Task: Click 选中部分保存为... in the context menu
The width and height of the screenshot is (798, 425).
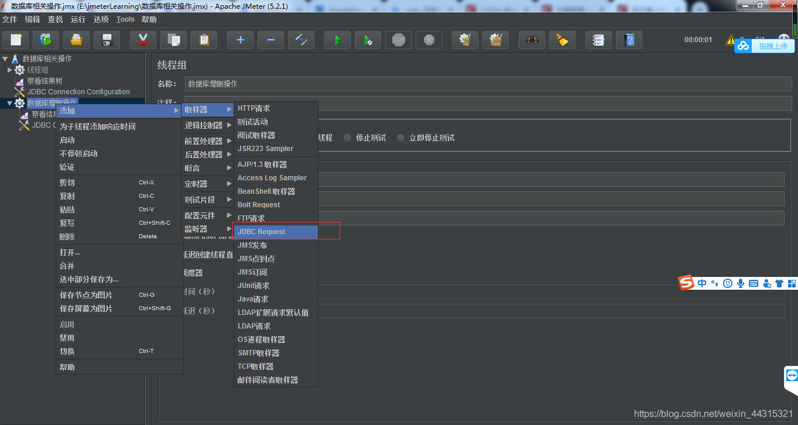Action: [x=119, y=279]
